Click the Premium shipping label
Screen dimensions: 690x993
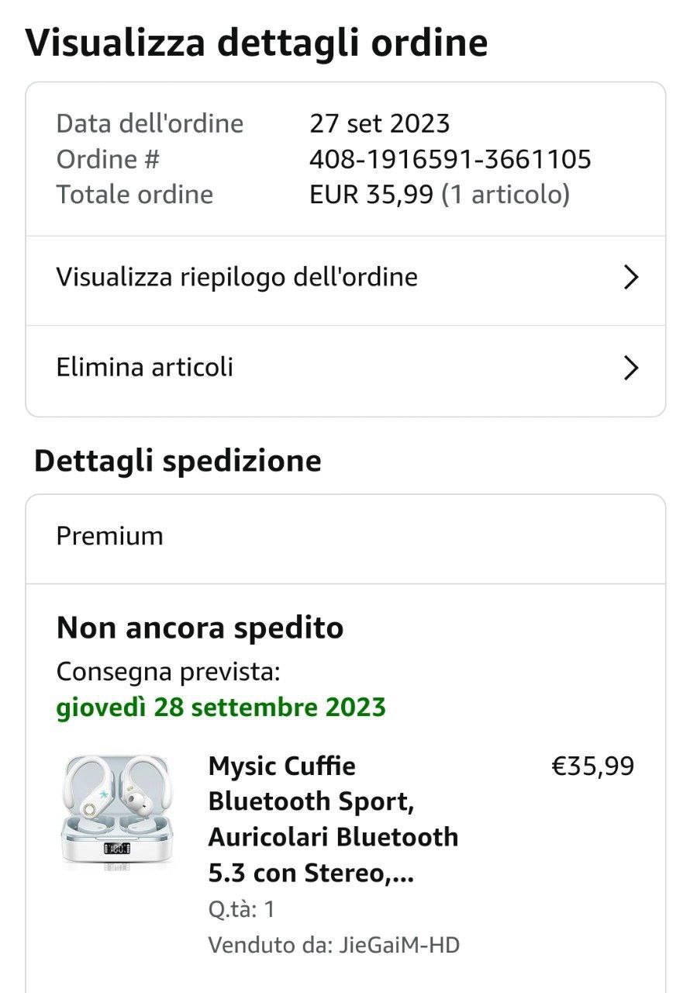pyautogui.click(x=110, y=536)
